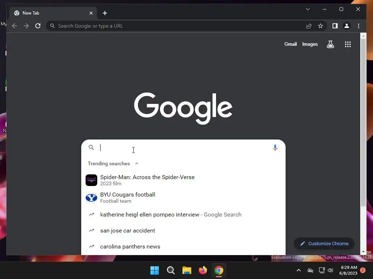Open Search Labs flask icon

tap(330, 44)
